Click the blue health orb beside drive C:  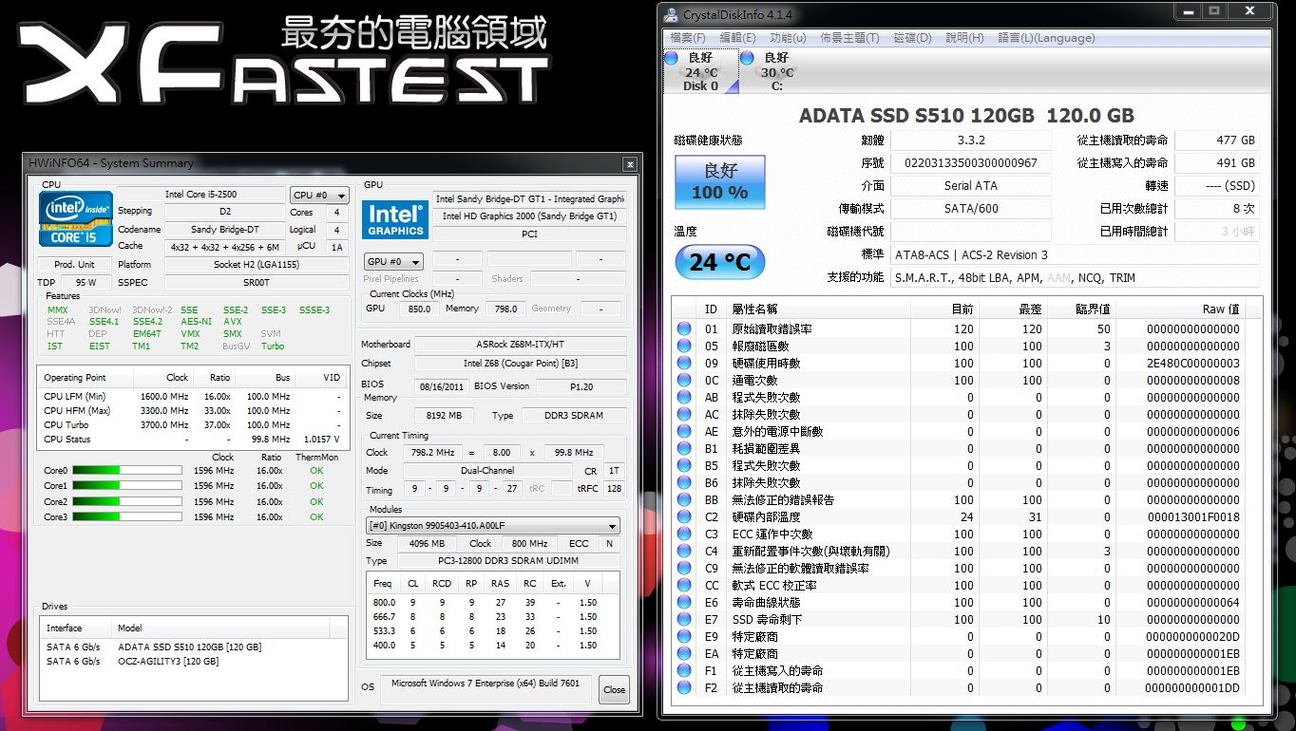coord(748,59)
